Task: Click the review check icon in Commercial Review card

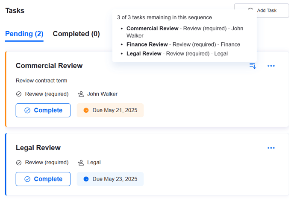Action: (19, 94)
